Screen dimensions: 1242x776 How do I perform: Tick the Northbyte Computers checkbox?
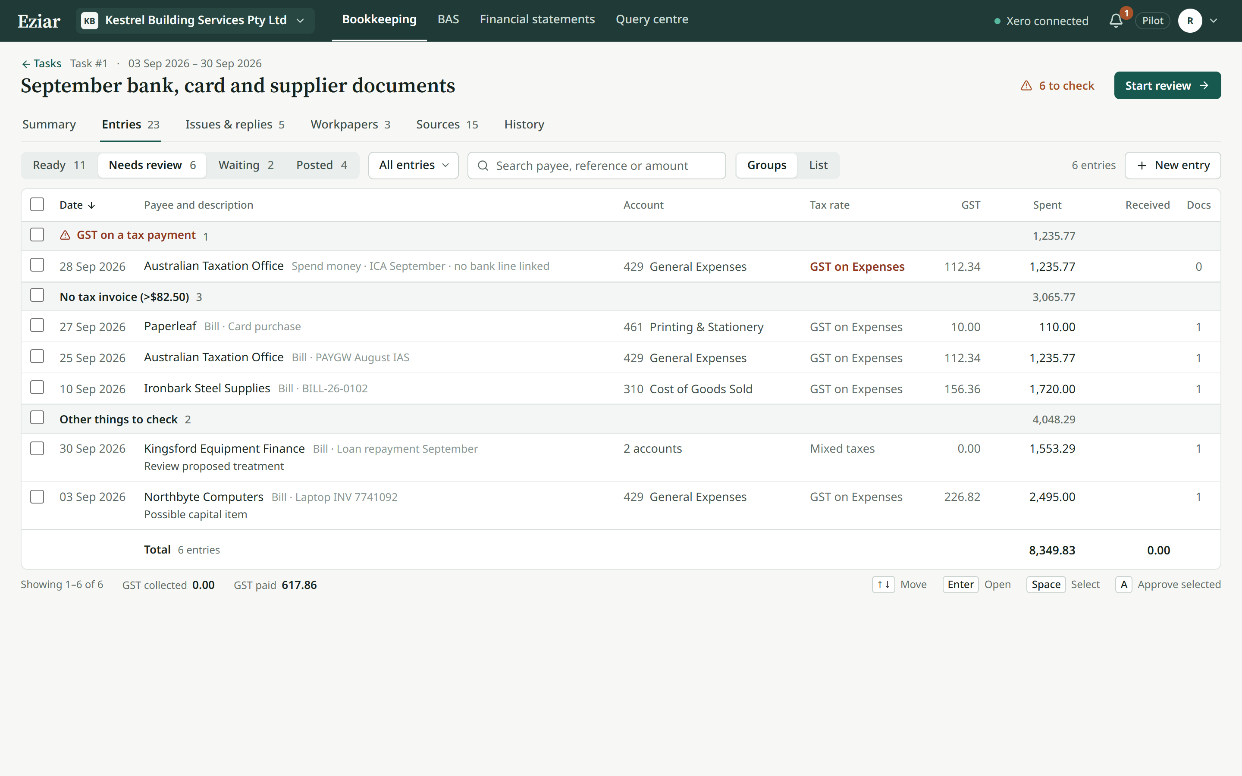37,496
